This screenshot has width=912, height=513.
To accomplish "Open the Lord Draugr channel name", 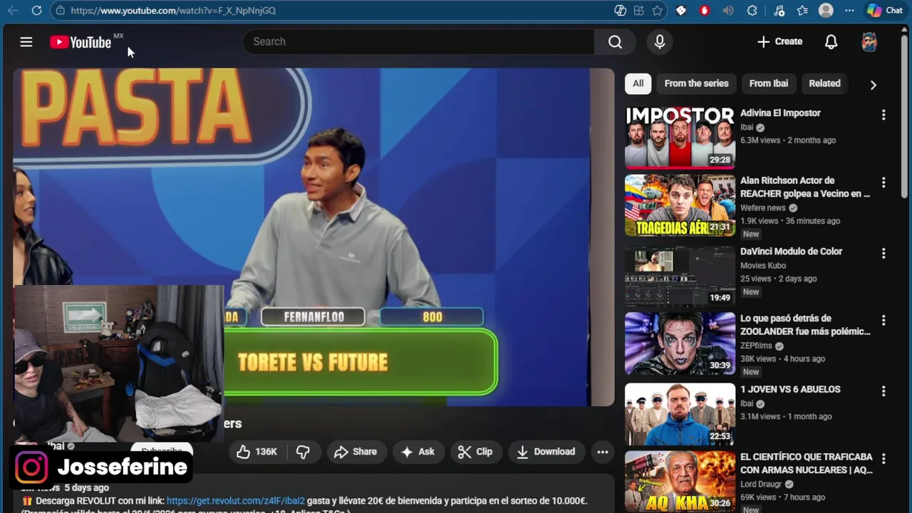I will pos(760,484).
